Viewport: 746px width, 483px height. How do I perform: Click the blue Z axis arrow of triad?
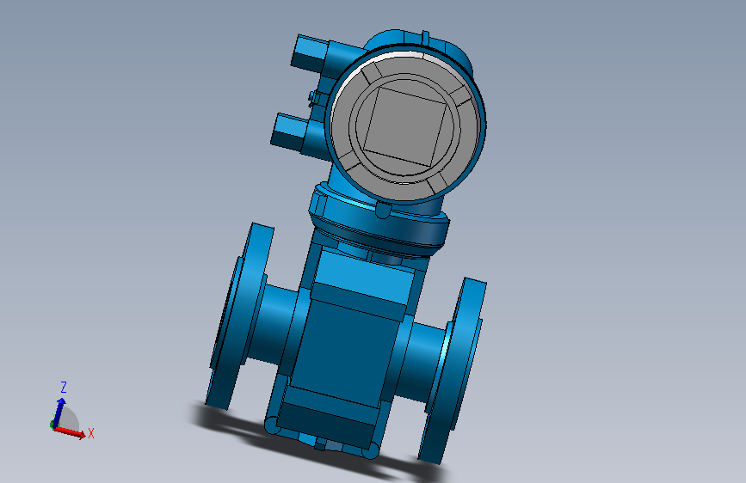pos(59,413)
